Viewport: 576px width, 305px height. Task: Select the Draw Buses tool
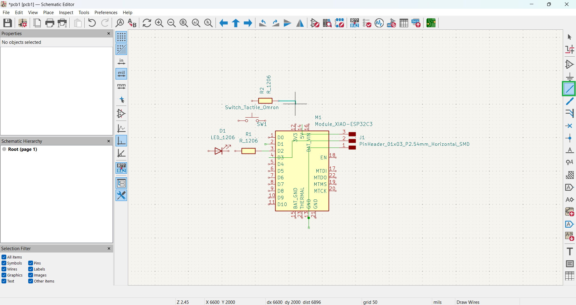tap(569, 101)
